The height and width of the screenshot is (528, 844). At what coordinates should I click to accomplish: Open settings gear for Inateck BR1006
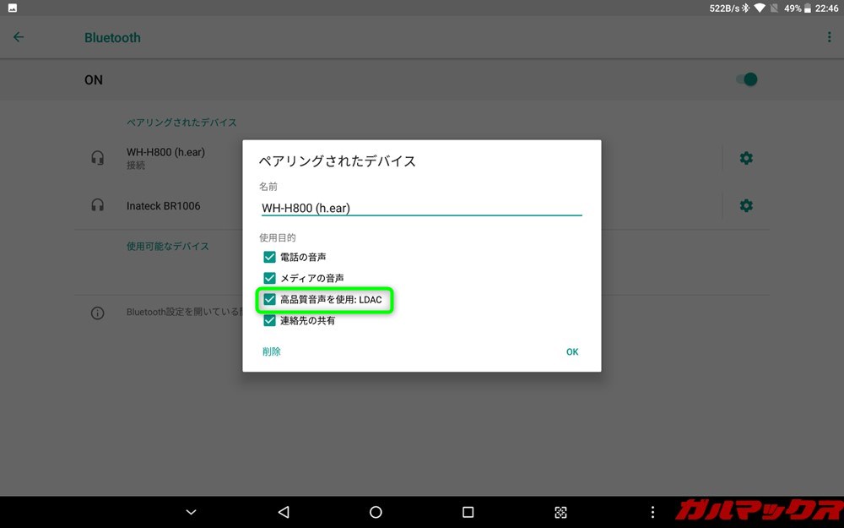pos(746,205)
